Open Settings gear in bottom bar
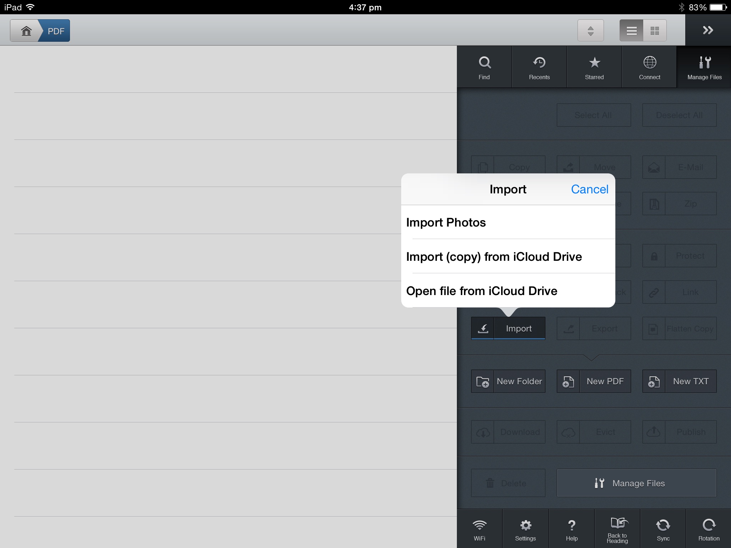This screenshot has height=548, width=731. pyautogui.click(x=525, y=529)
